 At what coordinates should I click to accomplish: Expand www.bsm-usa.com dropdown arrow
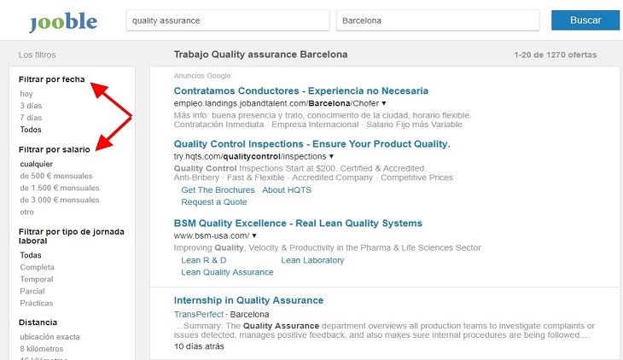click(x=254, y=235)
